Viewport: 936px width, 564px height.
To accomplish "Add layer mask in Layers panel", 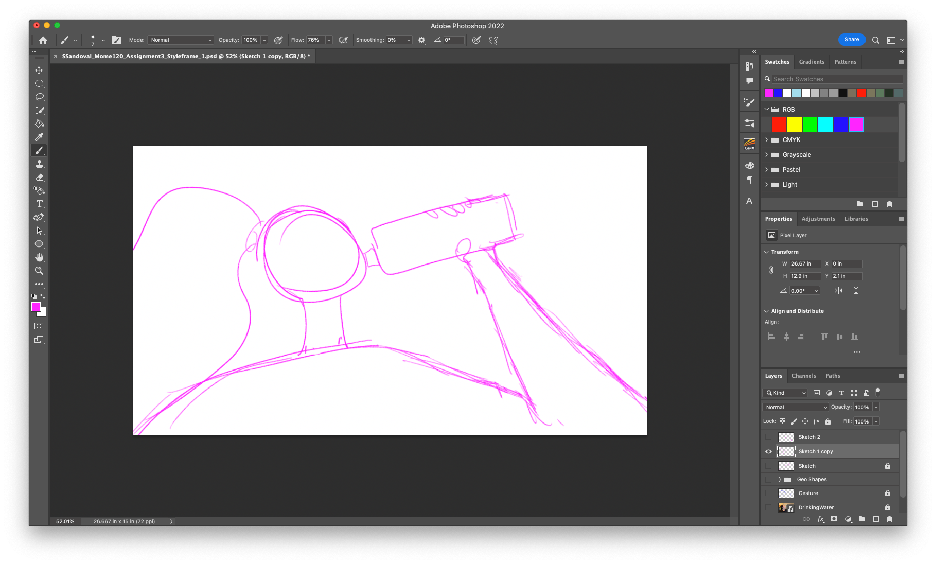I will (834, 519).
